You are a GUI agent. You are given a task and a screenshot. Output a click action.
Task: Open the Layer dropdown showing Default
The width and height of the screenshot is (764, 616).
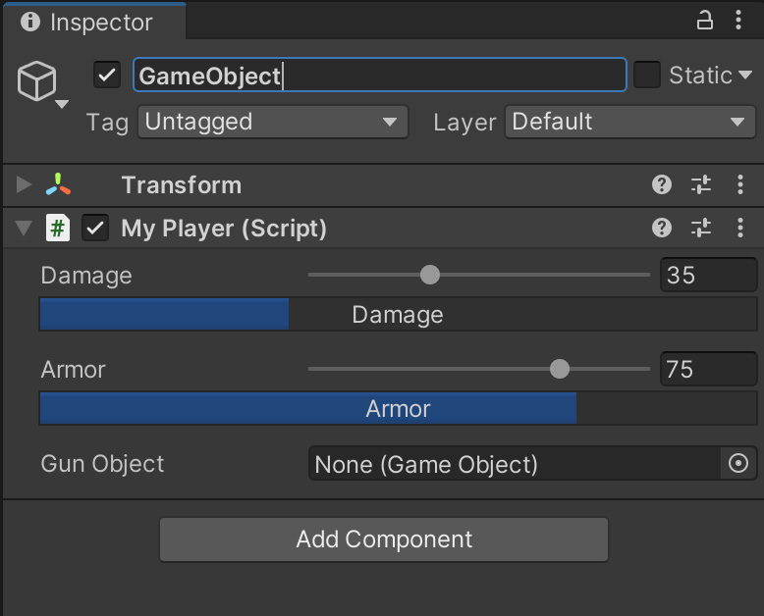[630, 122]
